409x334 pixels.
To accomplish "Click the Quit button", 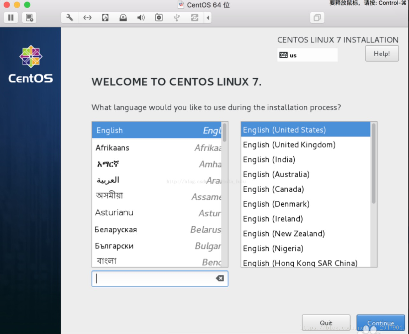I will click(326, 323).
